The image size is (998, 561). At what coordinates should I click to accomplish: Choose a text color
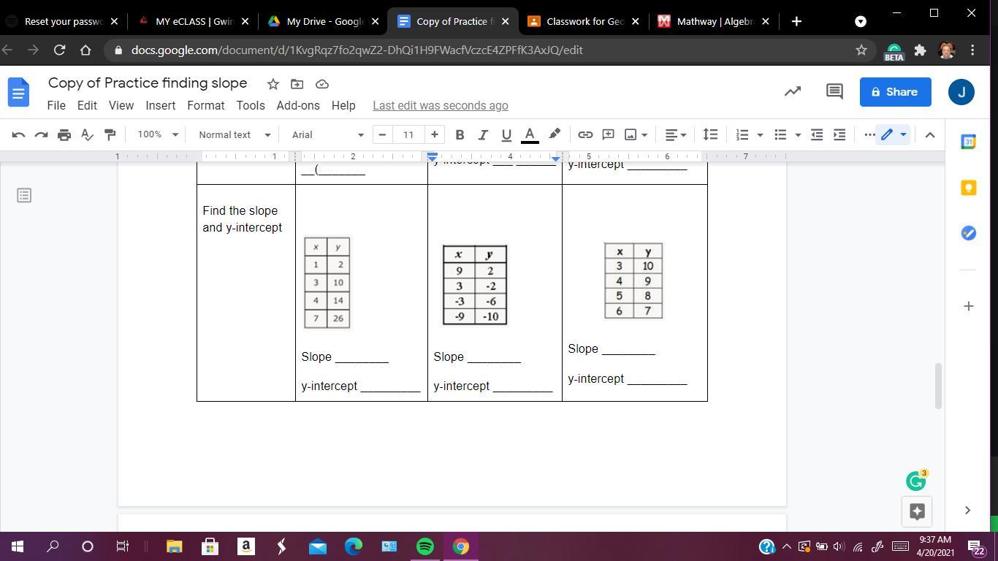[x=530, y=134]
